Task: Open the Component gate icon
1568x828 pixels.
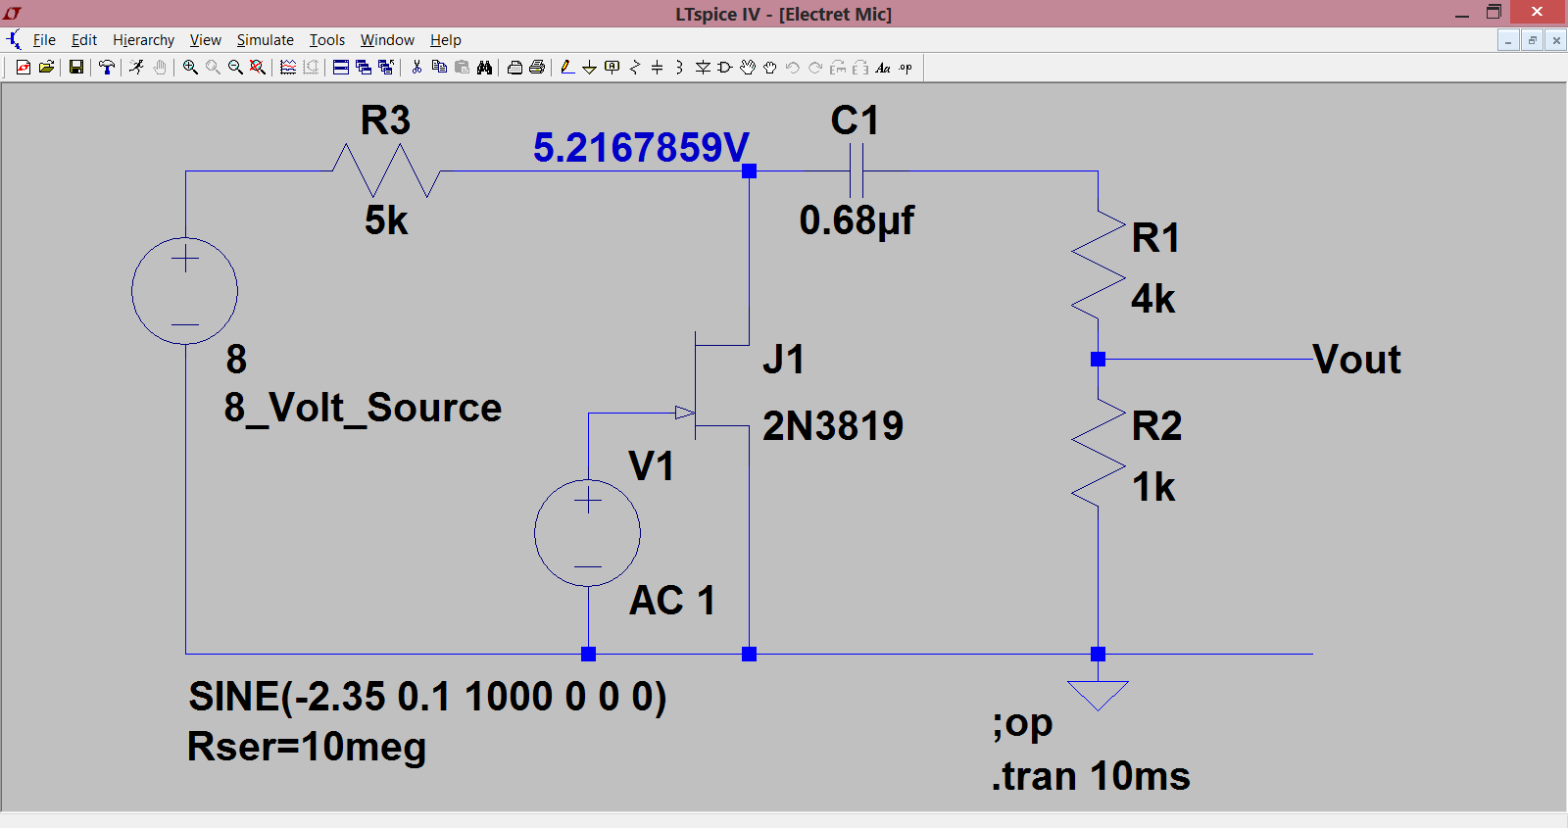Action: point(725,68)
